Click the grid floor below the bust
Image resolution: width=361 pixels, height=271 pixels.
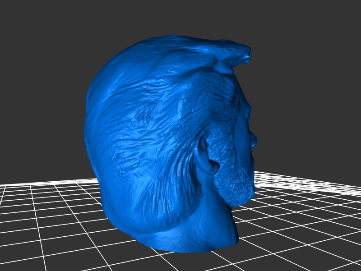point(190,262)
